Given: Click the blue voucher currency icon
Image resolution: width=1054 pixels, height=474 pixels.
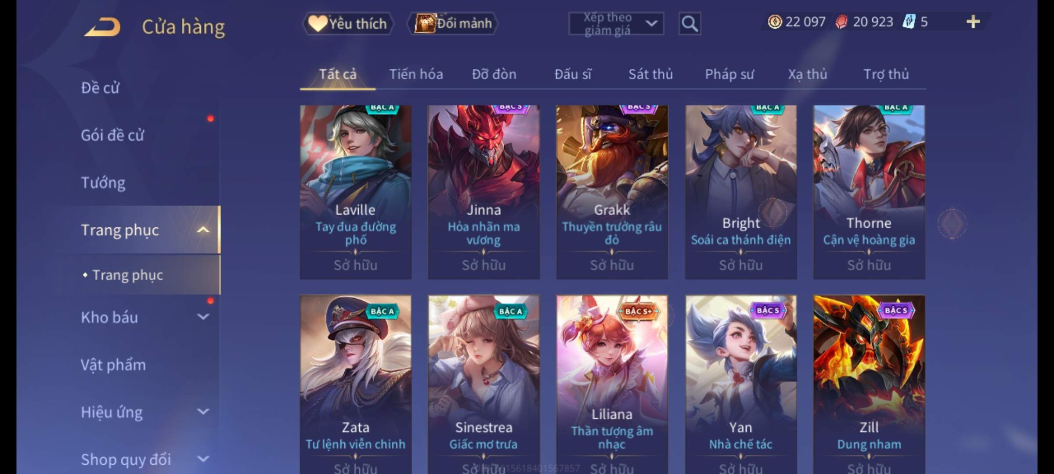Looking at the screenshot, I should pyautogui.click(x=909, y=22).
